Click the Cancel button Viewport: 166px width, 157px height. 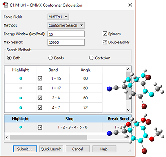point(78,149)
